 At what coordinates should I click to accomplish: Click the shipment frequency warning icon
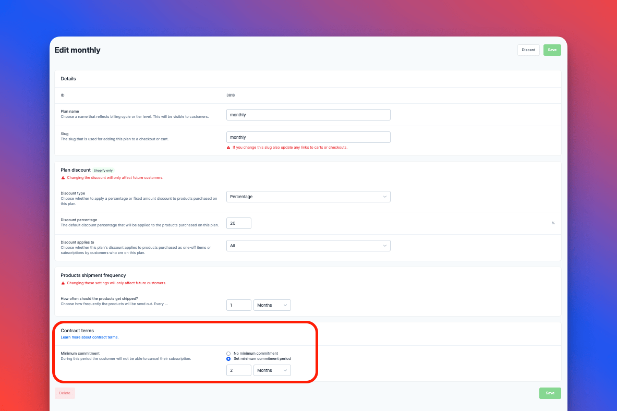[x=63, y=283]
